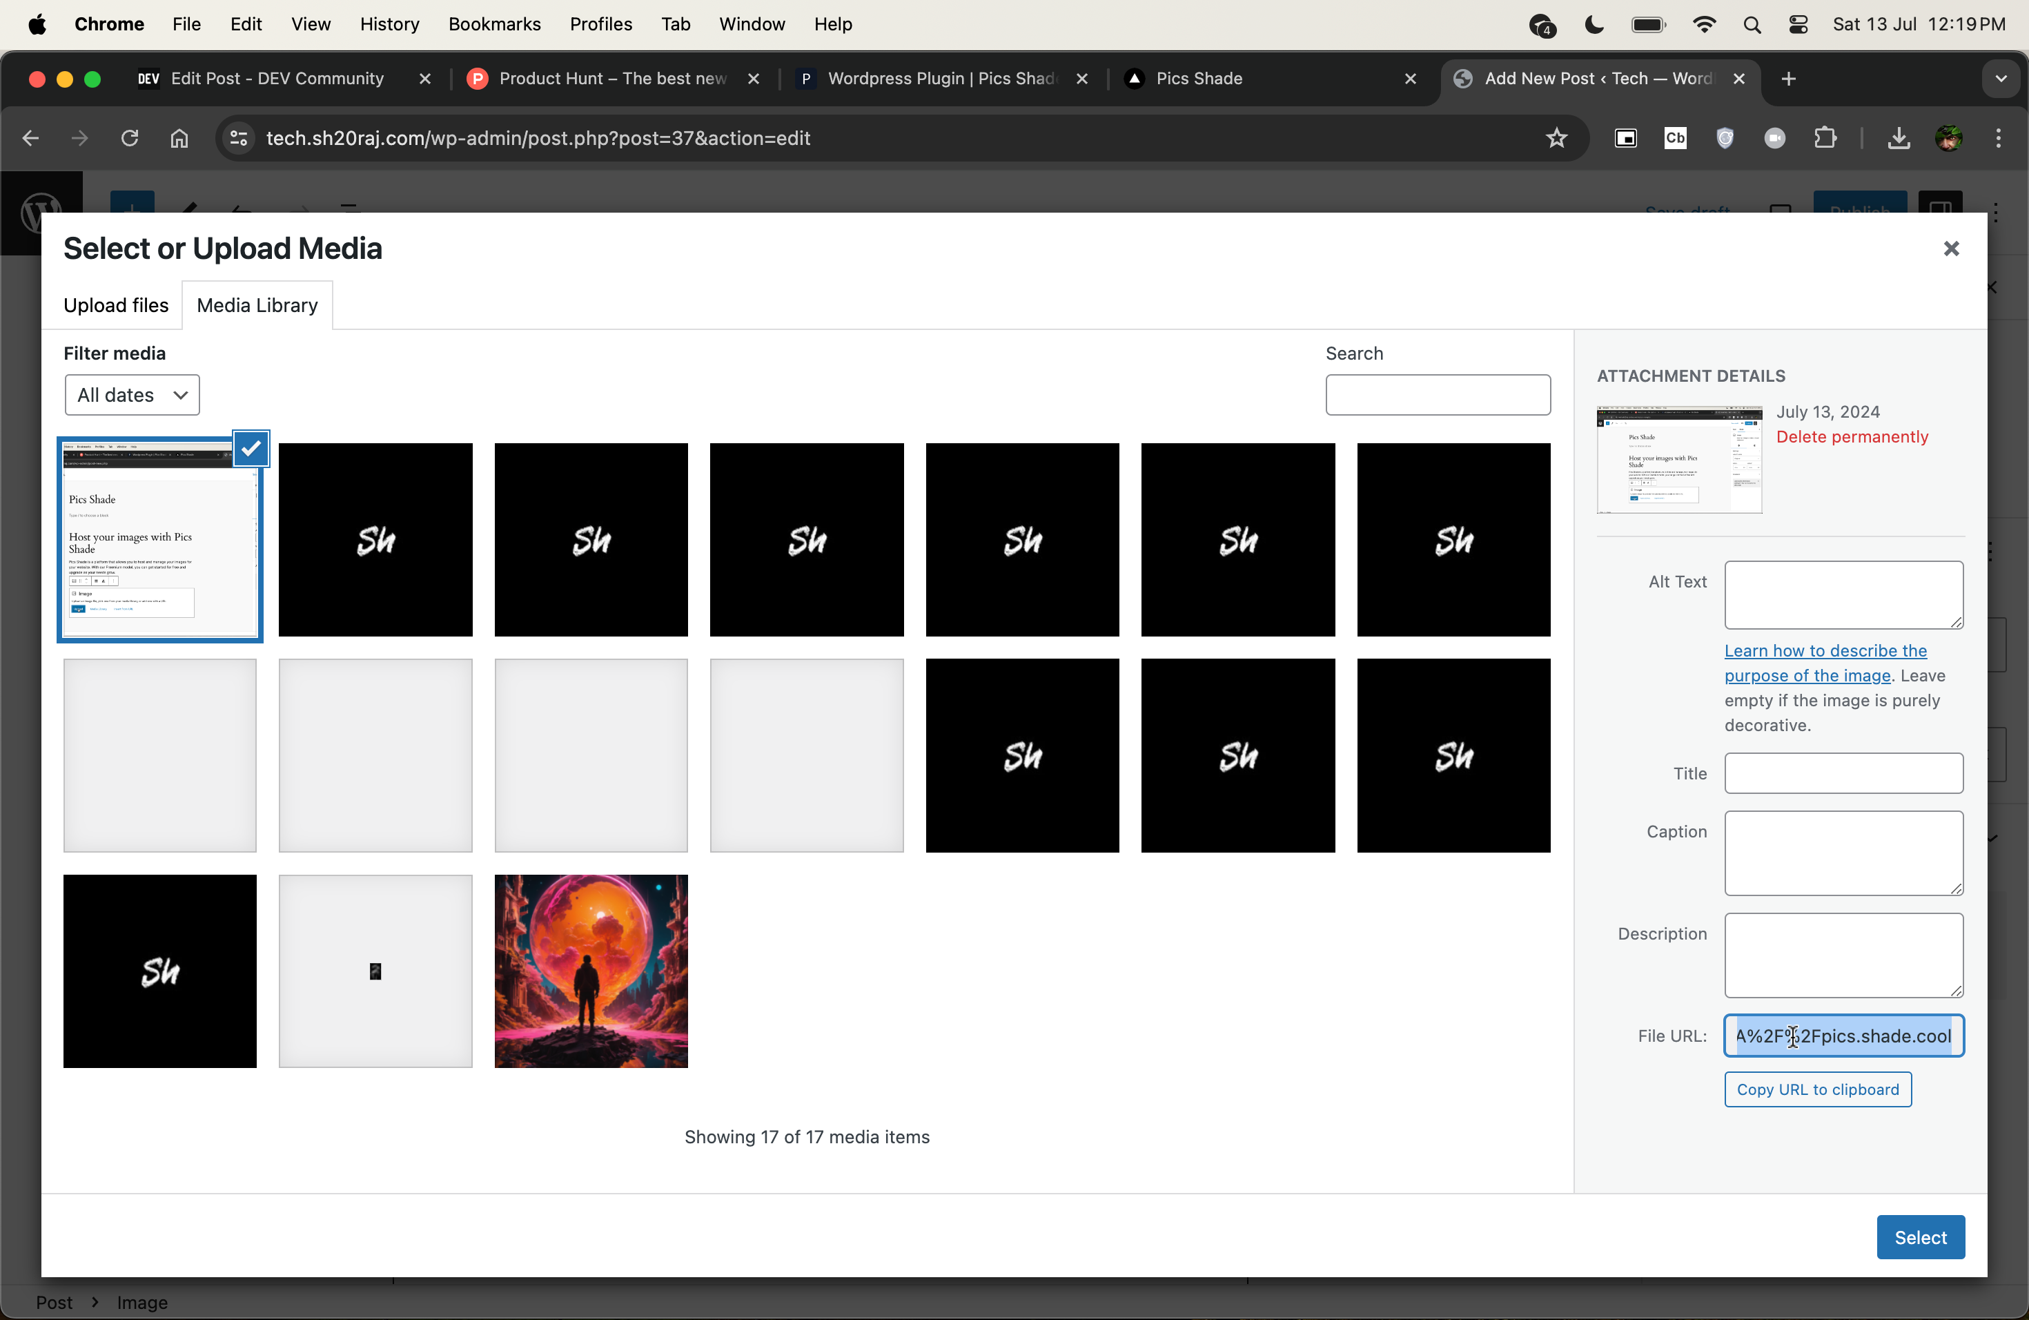Image resolution: width=2029 pixels, height=1320 pixels.
Task: Click the browser home icon
Action: pyautogui.click(x=179, y=138)
